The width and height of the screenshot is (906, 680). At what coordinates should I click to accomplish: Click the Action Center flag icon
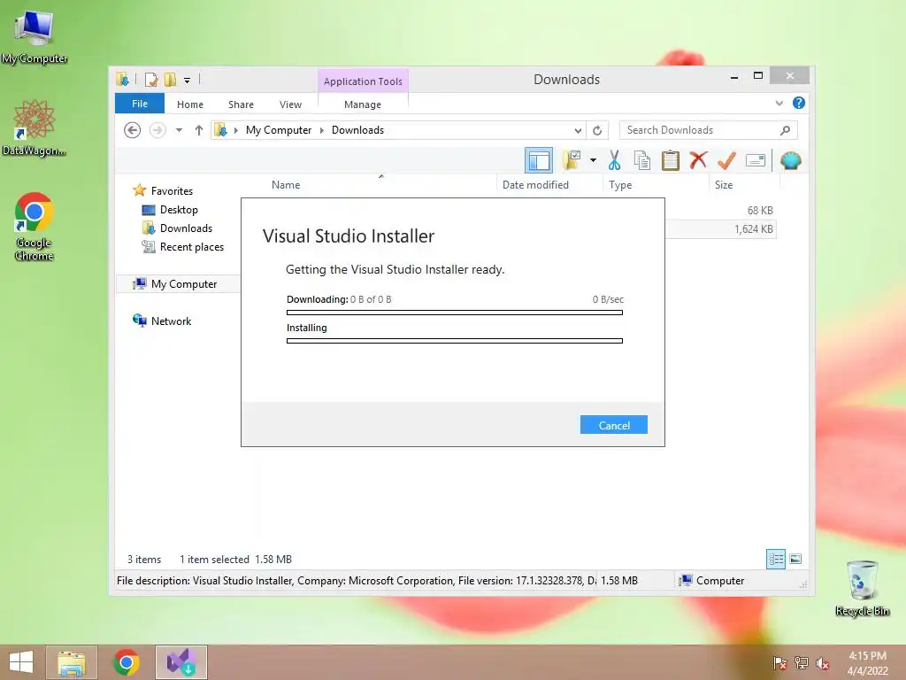[x=780, y=663]
